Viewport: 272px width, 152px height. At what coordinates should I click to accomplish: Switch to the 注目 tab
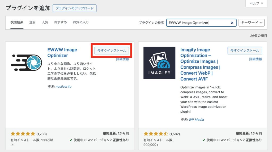pyautogui.click(x=32, y=22)
